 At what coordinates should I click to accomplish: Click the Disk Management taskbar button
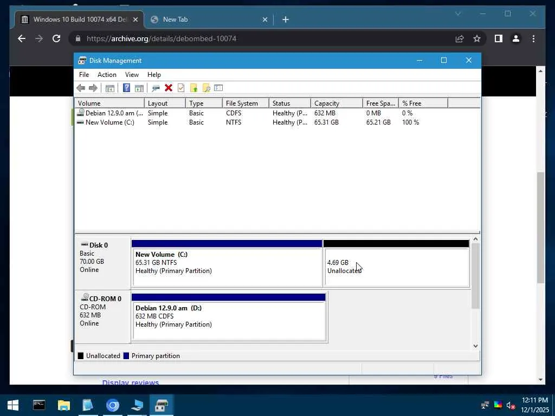(162, 405)
